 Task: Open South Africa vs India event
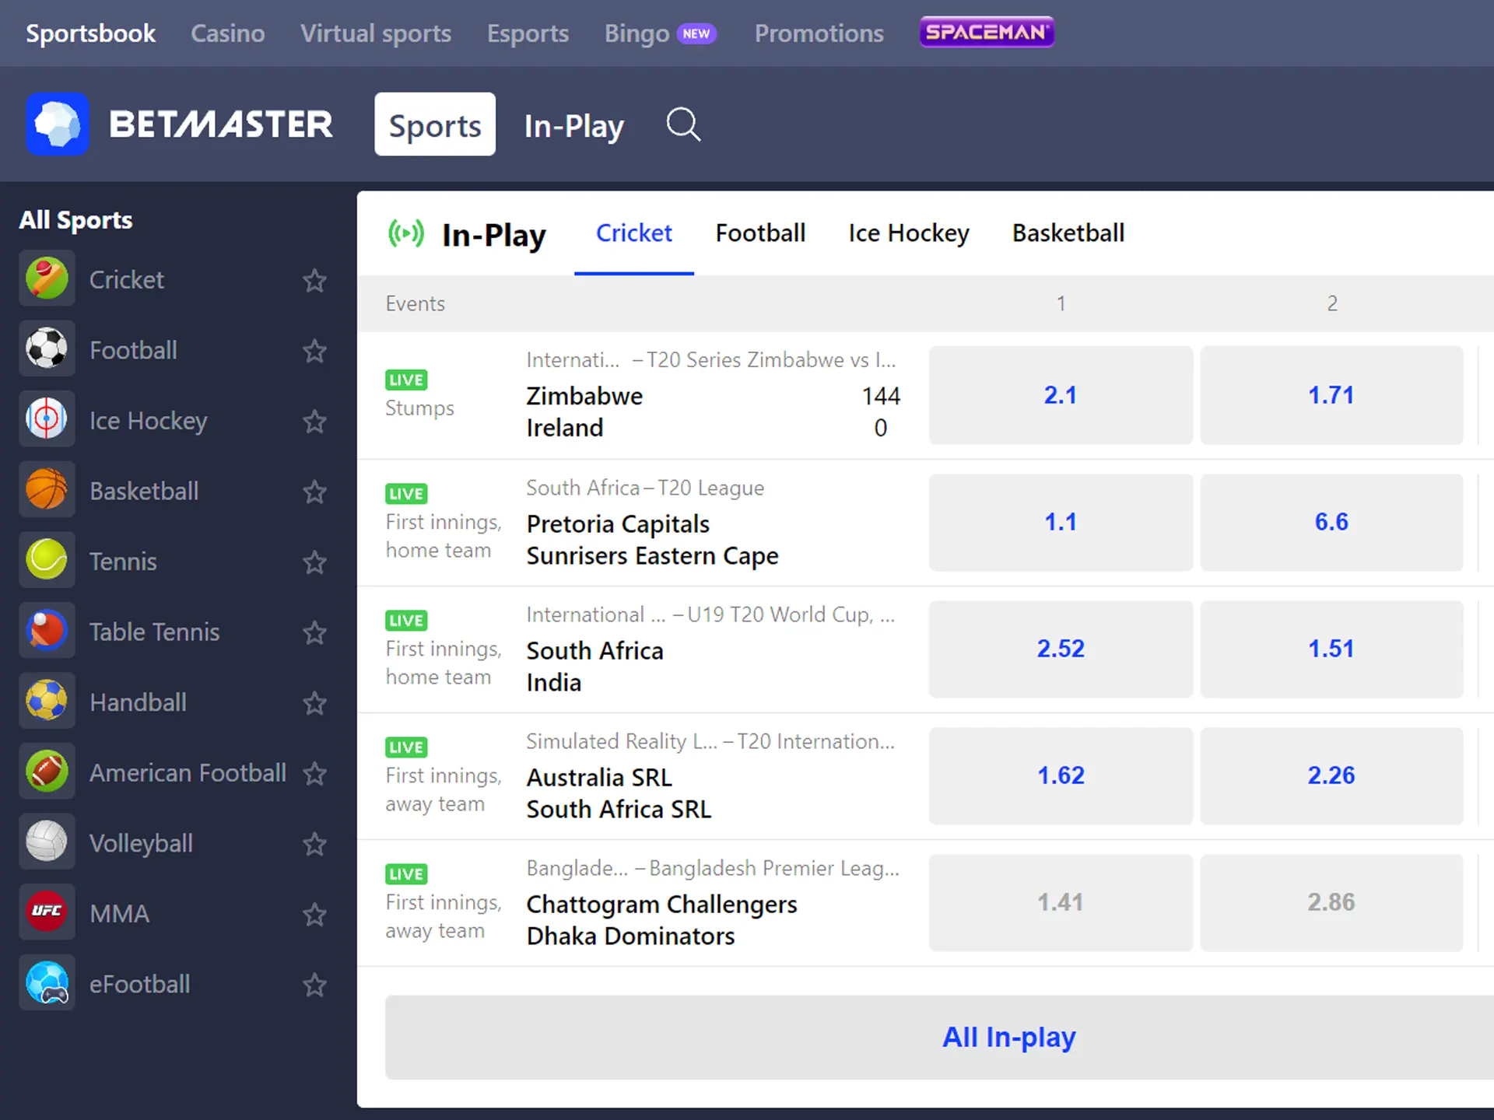click(594, 667)
